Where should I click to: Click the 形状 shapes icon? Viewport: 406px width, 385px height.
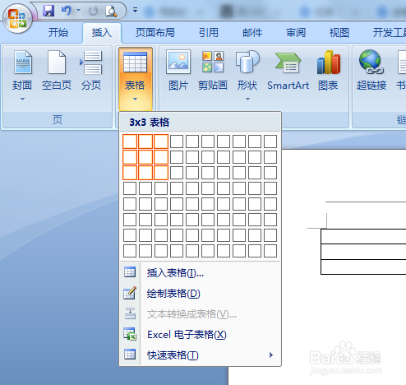click(247, 62)
